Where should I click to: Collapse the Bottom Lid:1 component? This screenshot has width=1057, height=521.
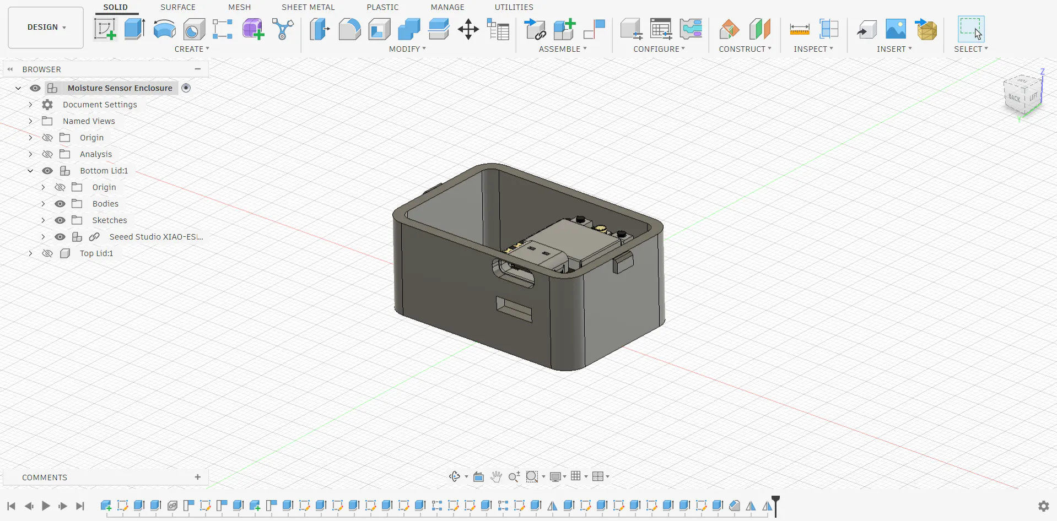pos(30,171)
